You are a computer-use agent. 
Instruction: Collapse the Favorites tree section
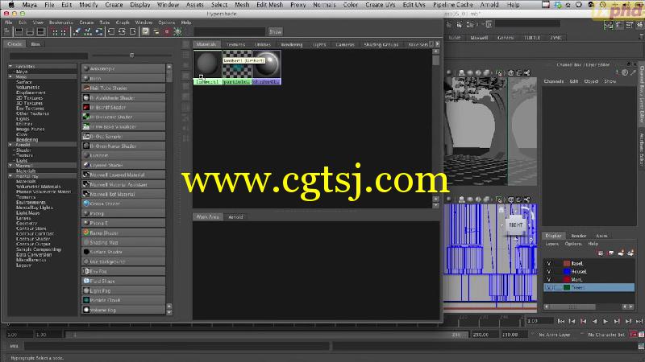tap(10, 66)
